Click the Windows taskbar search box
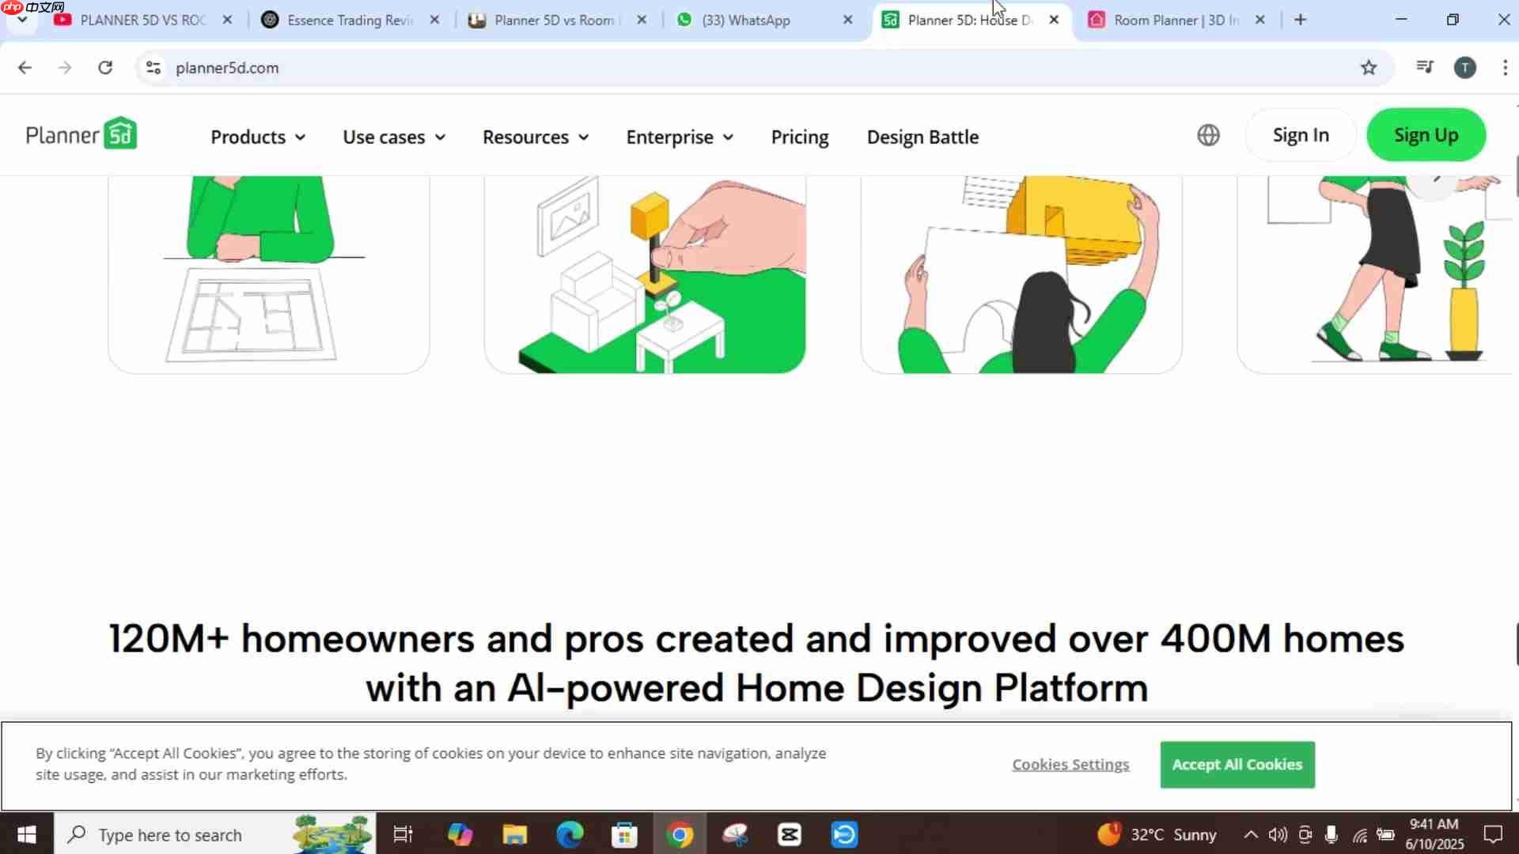1519x854 pixels. [x=214, y=834]
